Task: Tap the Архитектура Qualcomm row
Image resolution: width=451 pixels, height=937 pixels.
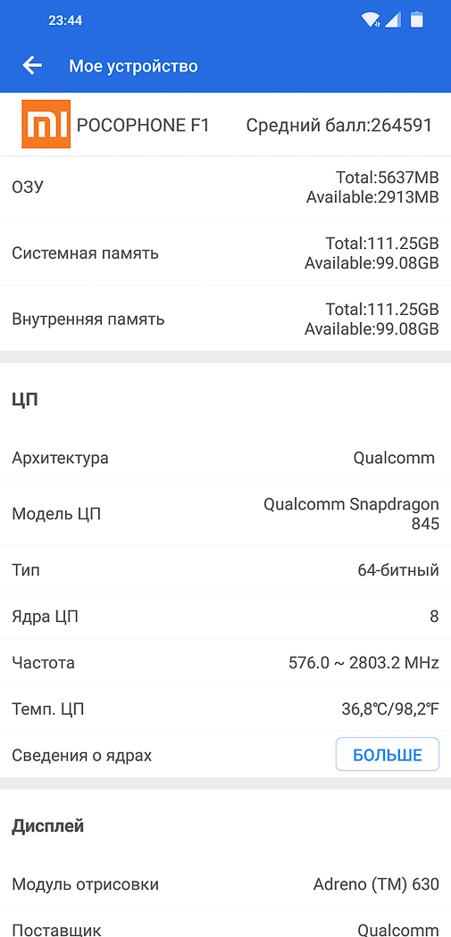Action: pos(225,459)
